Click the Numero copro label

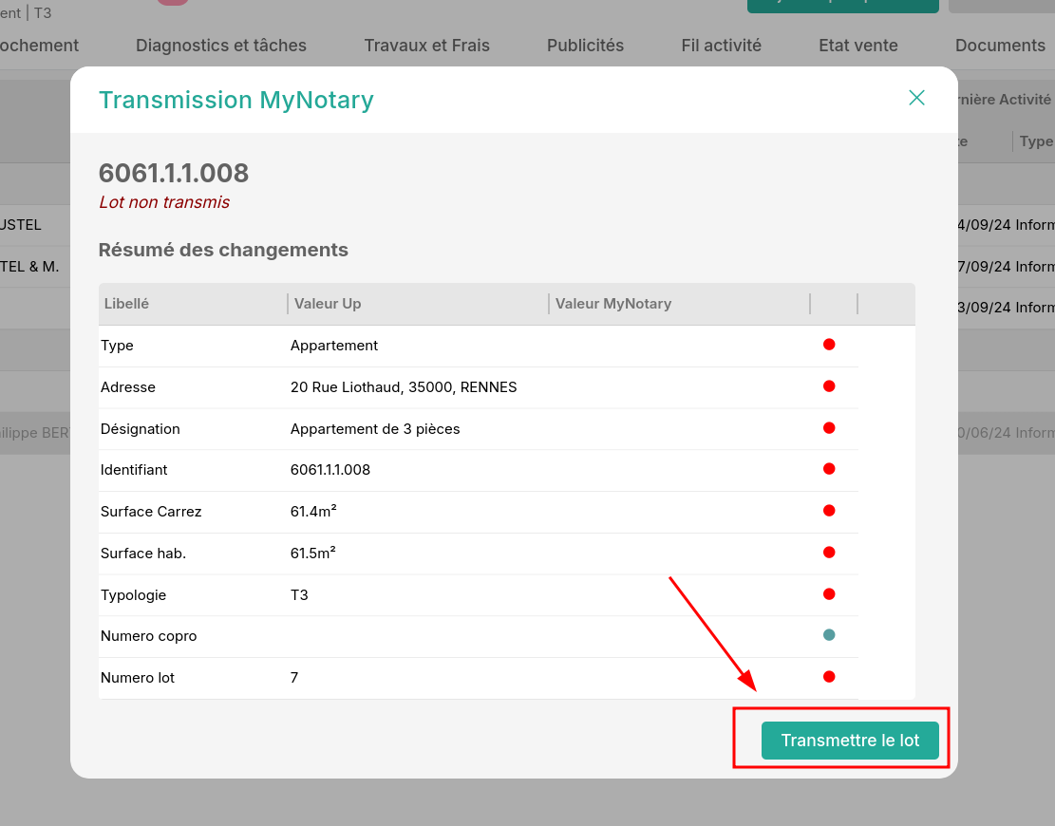coord(149,636)
